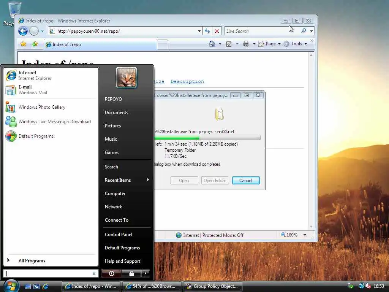
Task: Click the muted volume tray icon
Action: point(368,286)
